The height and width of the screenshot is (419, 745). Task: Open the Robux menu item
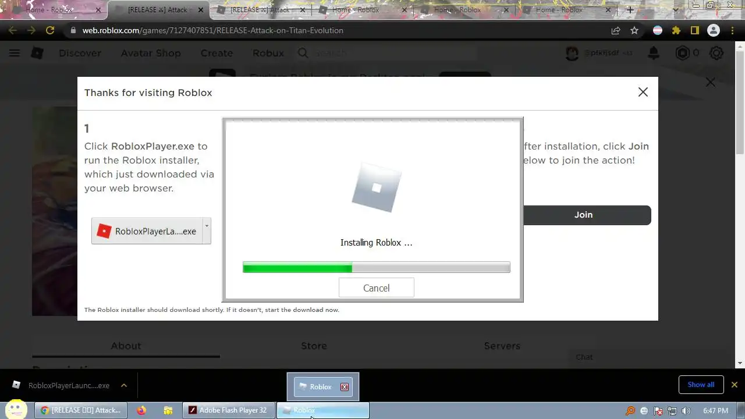pyautogui.click(x=268, y=53)
